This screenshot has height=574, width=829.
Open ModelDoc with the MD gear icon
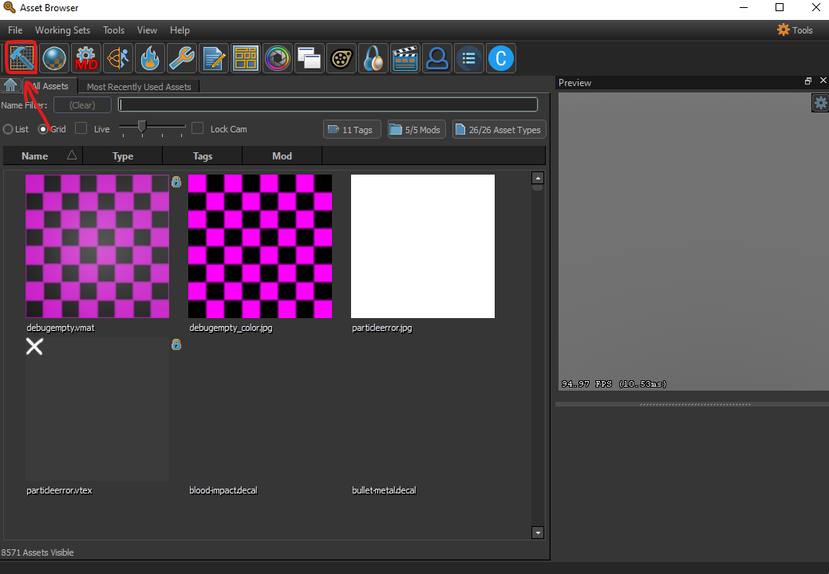pyautogui.click(x=86, y=58)
